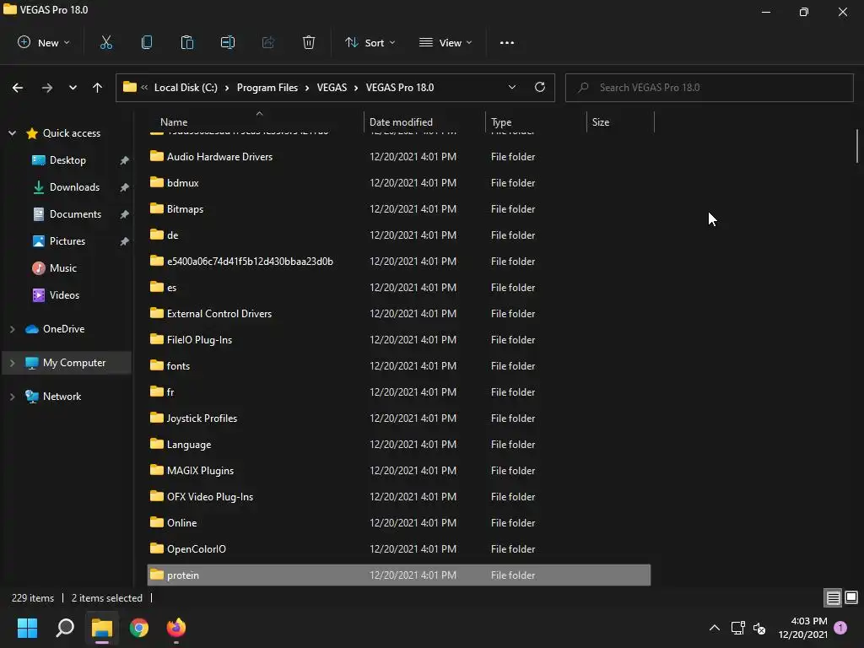Open Music in navigation pane

click(62, 268)
